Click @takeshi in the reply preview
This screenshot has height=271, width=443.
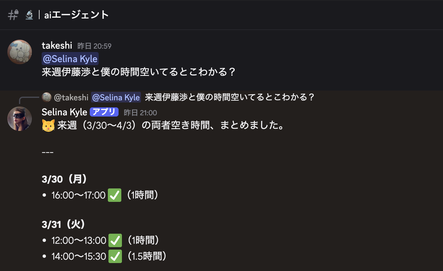tap(71, 97)
